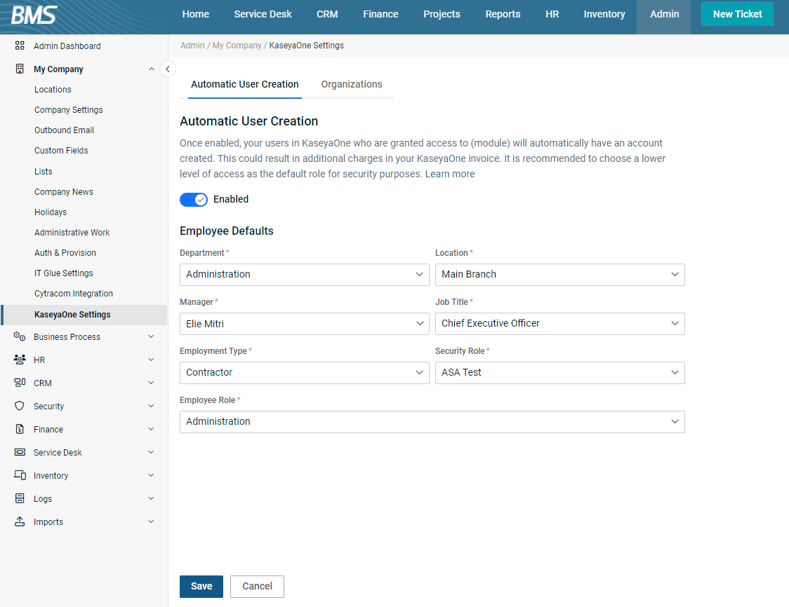Expand the Inventory sidebar chevron
This screenshot has width=789, height=607.
(x=152, y=475)
